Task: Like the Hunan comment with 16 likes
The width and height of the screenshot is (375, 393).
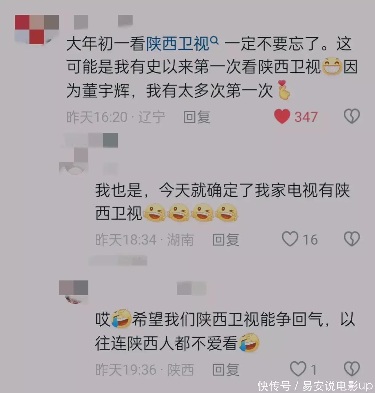Action: coord(290,239)
